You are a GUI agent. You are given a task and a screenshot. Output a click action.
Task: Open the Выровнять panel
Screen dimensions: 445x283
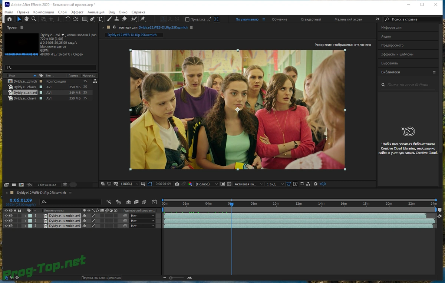point(389,63)
